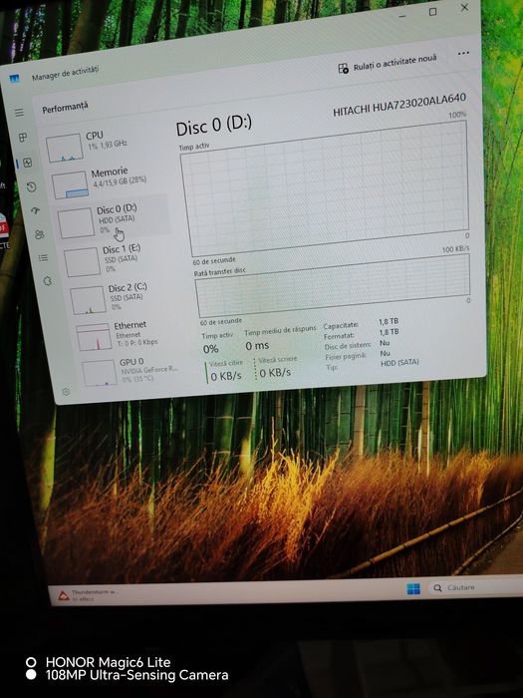Click the taskbar Căutare search box
This screenshot has height=698, width=523.
click(473, 587)
